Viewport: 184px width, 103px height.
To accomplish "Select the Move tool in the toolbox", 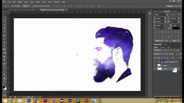I will point(5,14).
